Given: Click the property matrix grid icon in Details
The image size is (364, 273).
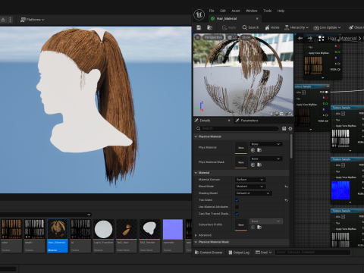Looking at the screenshot, I should tap(284, 129).
